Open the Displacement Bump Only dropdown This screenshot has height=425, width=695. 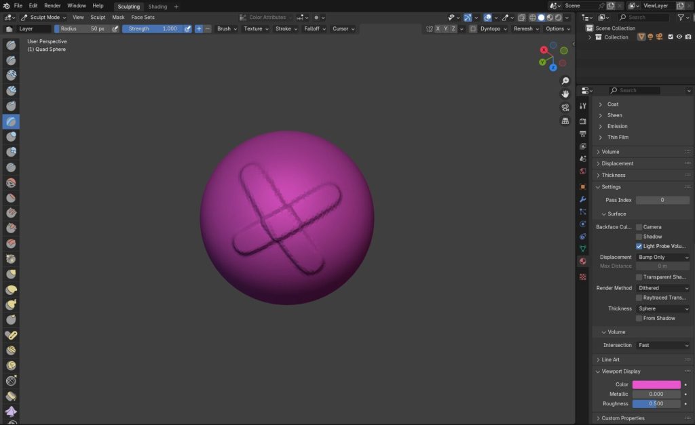click(x=662, y=257)
